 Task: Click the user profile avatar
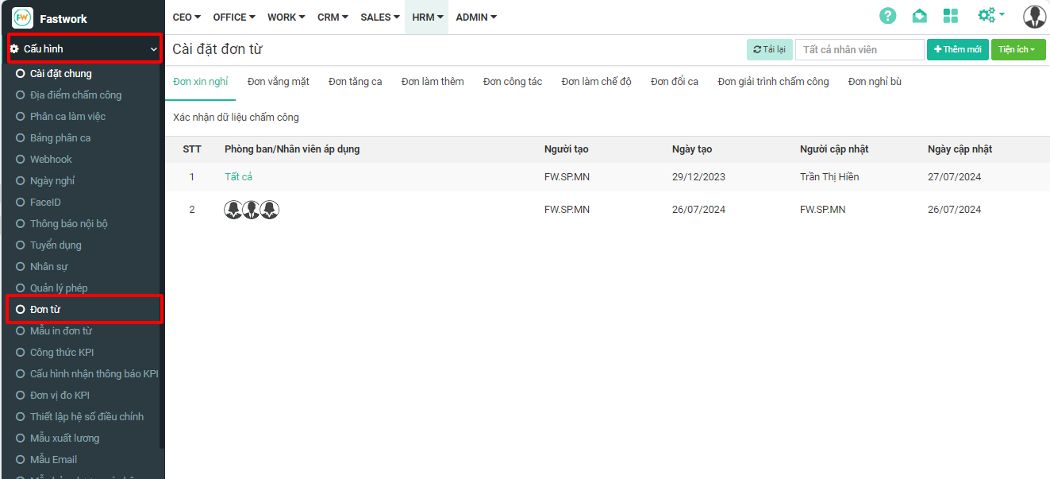(x=1034, y=16)
